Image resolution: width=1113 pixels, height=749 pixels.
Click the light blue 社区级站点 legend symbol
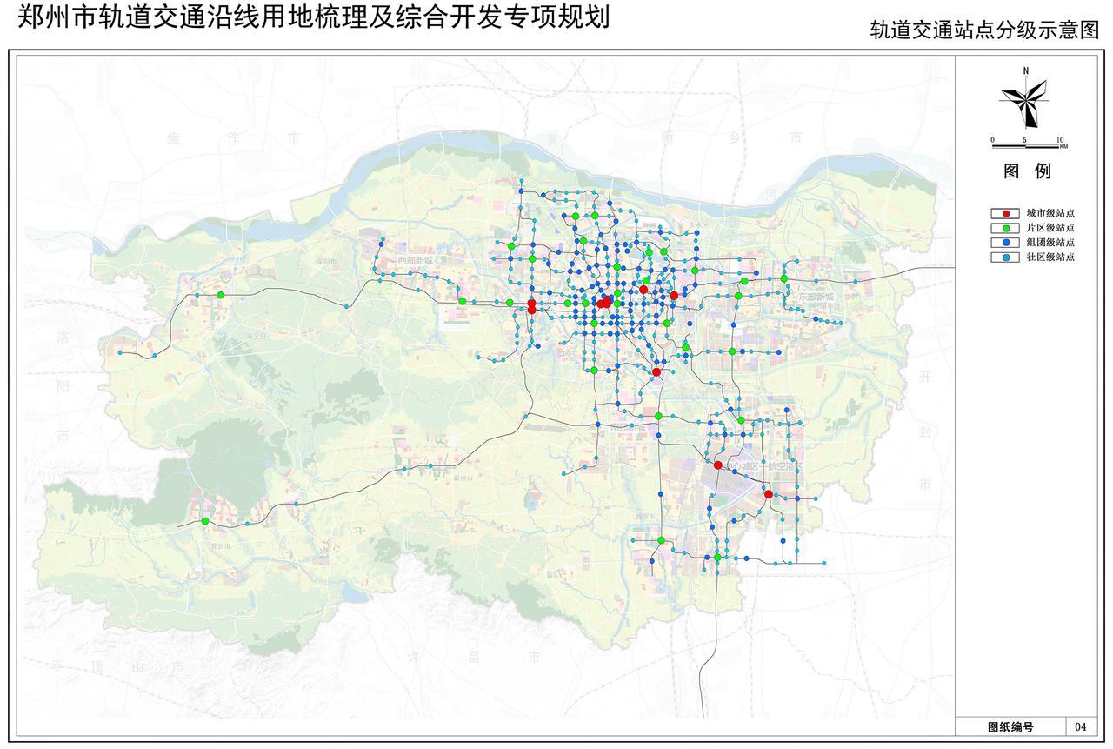(x=1006, y=257)
